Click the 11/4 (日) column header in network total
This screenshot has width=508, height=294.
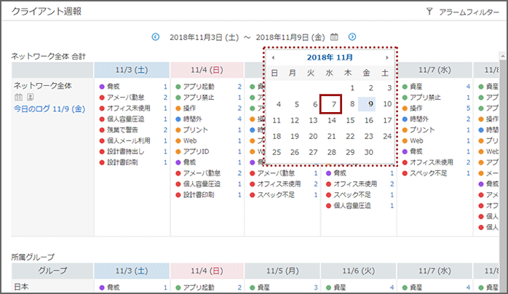coord(207,70)
